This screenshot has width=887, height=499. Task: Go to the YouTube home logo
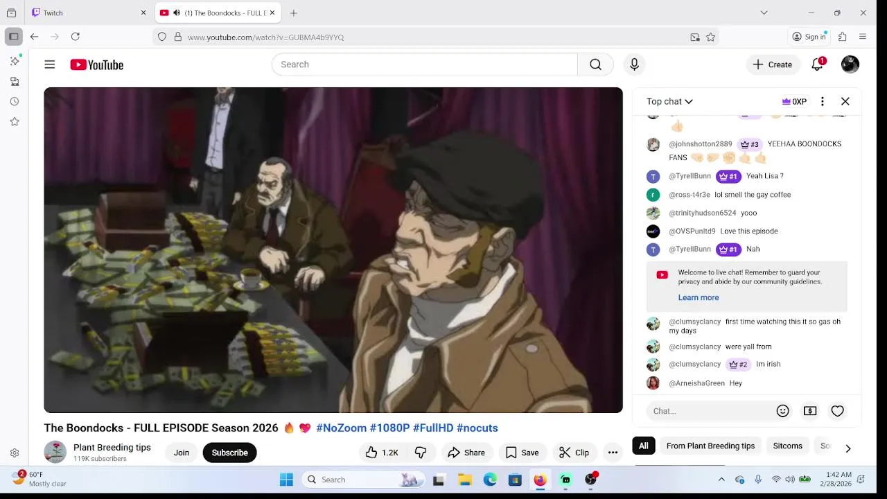[x=96, y=64]
